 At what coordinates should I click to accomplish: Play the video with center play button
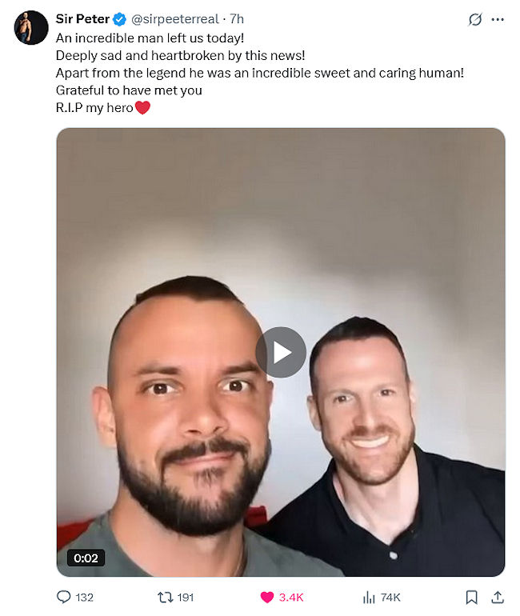[x=281, y=352]
